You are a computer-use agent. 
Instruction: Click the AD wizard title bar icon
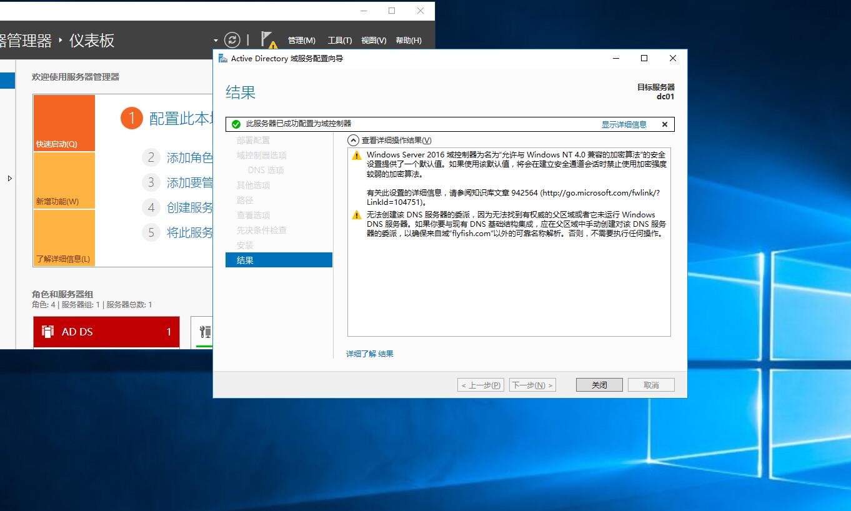[x=222, y=58]
